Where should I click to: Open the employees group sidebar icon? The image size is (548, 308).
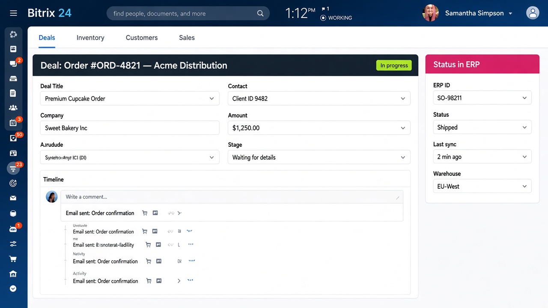click(13, 108)
